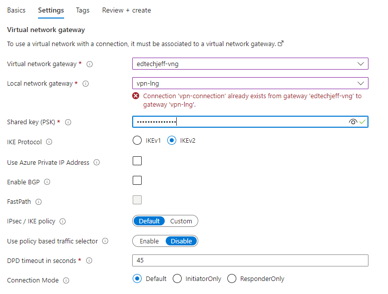Click info icon next to Enable BGP
The image size is (388, 294).
47,182
